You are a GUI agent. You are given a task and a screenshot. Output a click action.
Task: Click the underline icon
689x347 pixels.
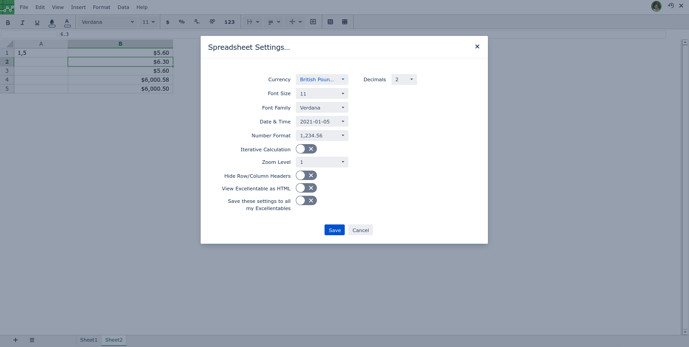[37, 22]
